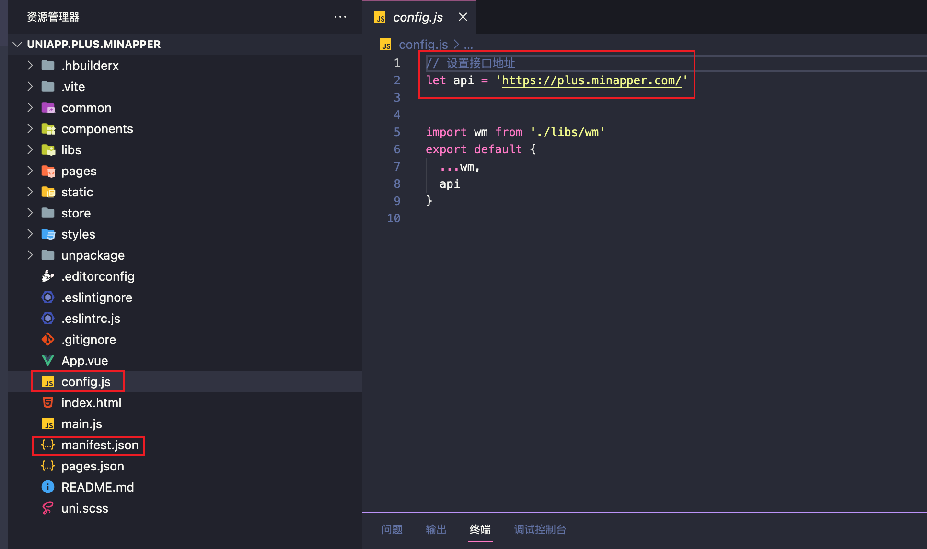
Task: Switch to the 调试控制台 panel tab
Action: (x=540, y=529)
